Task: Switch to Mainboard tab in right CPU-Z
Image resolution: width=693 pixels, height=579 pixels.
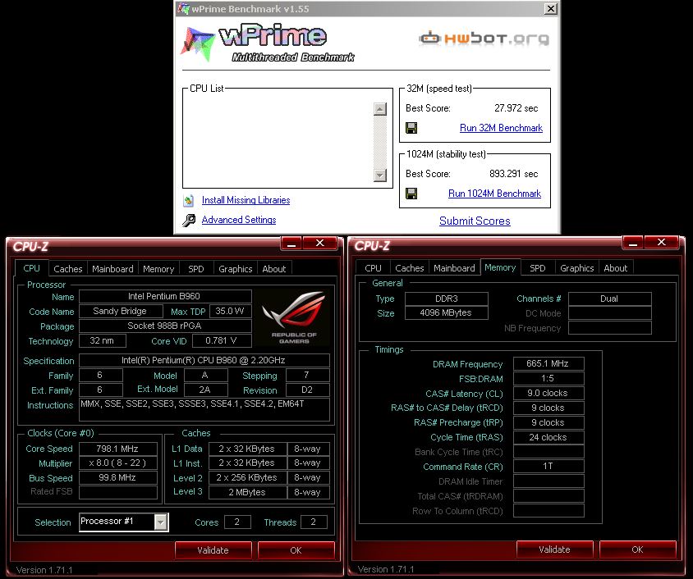Action: (x=454, y=268)
